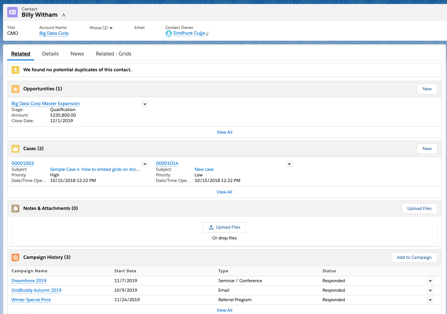Click Add to Campaign button
This screenshot has width=447, height=314.
pyautogui.click(x=414, y=258)
